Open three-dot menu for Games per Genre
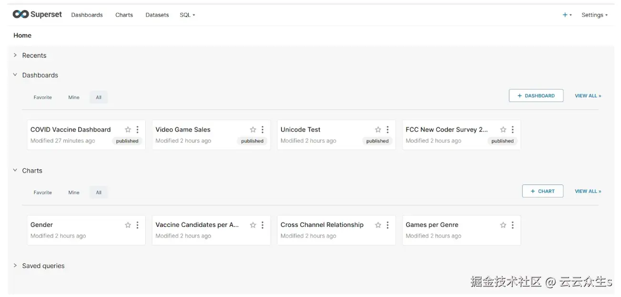The height and width of the screenshot is (297, 621). [x=513, y=225]
